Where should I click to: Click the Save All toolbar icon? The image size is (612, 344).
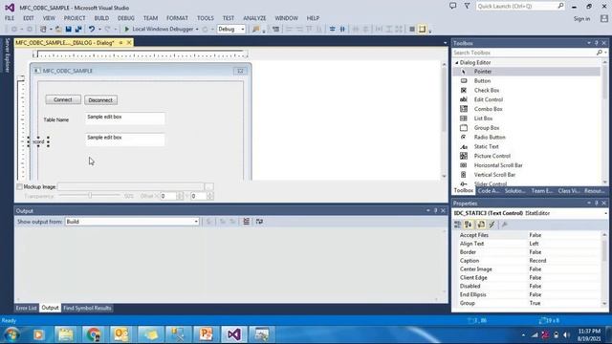tap(78, 30)
